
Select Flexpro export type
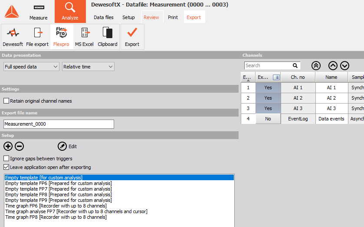61,37
